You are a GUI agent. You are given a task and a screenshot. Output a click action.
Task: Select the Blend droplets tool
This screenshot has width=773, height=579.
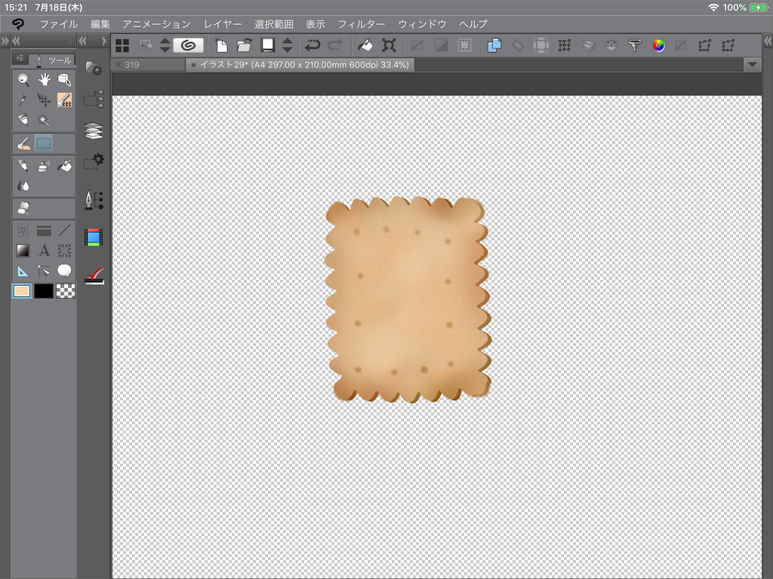coord(23,185)
